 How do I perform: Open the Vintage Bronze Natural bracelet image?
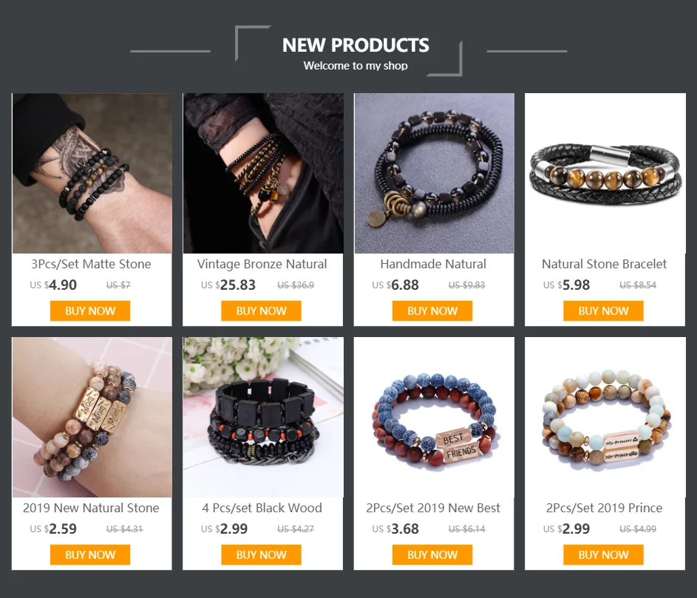[x=263, y=173]
